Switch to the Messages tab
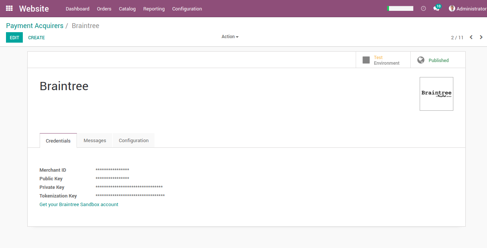 (x=95, y=141)
